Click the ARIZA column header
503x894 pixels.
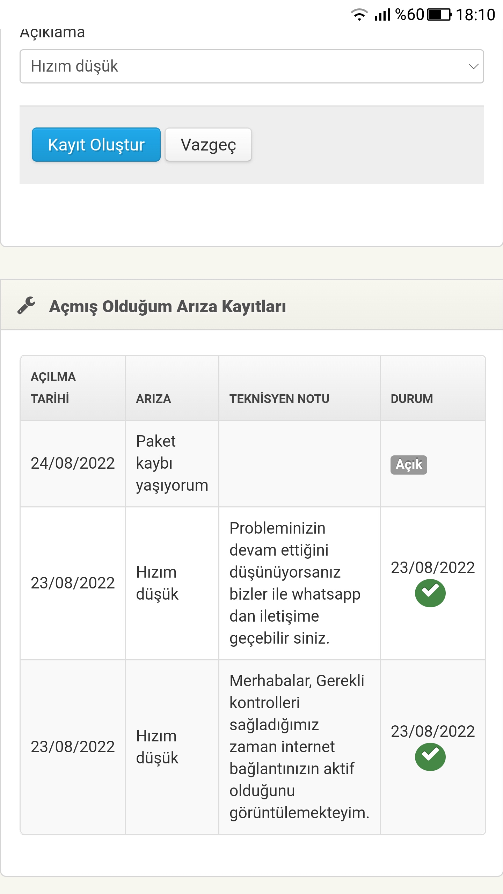point(153,398)
